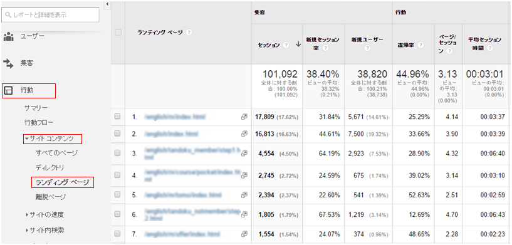Viewport: 512px width, 245px height.
Task: Click the search magnifier icon in sidebar
Action: coord(8,15)
